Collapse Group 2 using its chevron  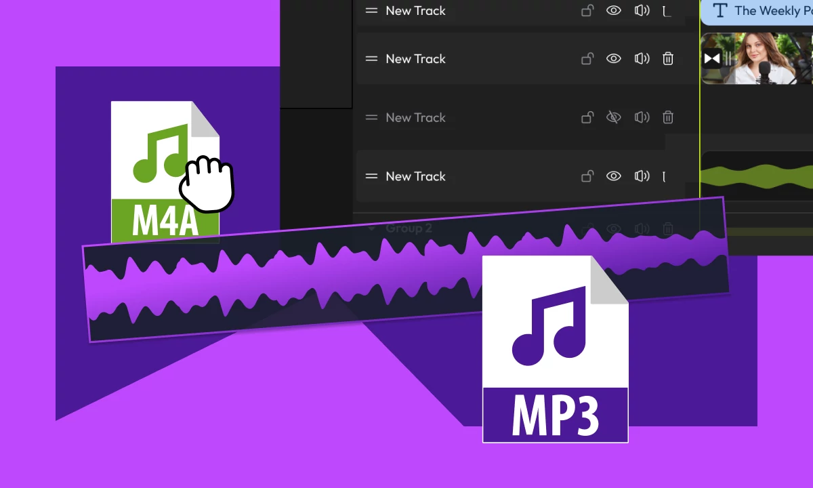tap(371, 228)
